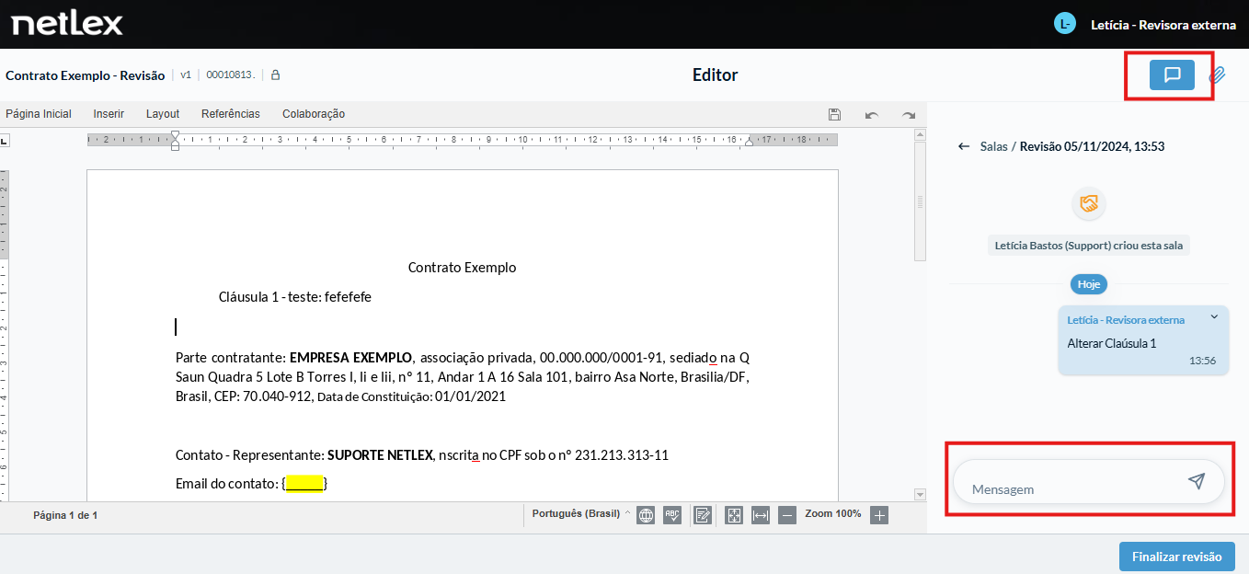Open track changes icon in status bar
This screenshot has height=574, width=1249.
coord(703,515)
